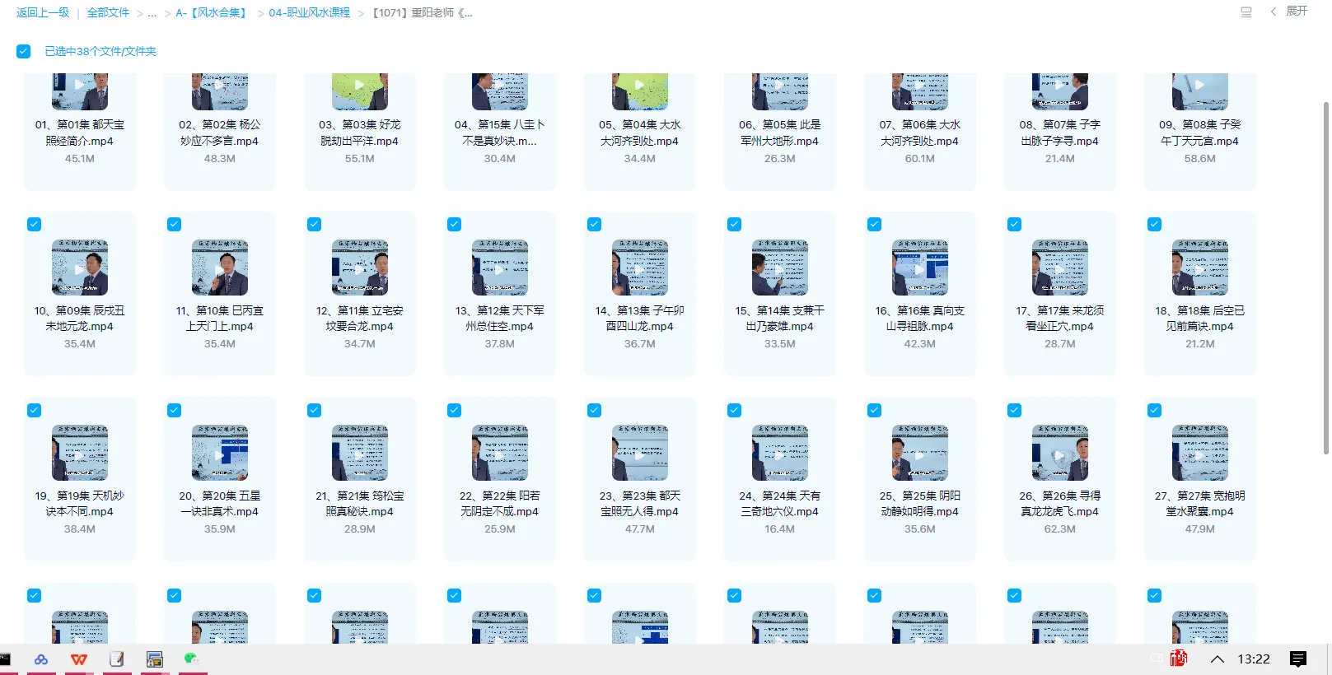The width and height of the screenshot is (1332, 675).
Task: Open thumbnail of 10 第09集 辰戌丑
Action: tap(80, 268)
